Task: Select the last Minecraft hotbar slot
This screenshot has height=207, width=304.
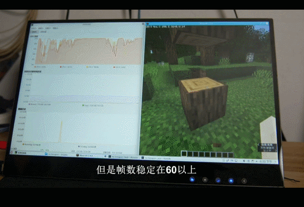Action: [231, 155]
